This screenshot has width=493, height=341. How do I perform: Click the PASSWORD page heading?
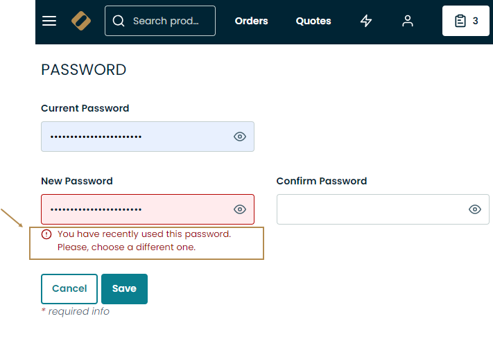84,69
